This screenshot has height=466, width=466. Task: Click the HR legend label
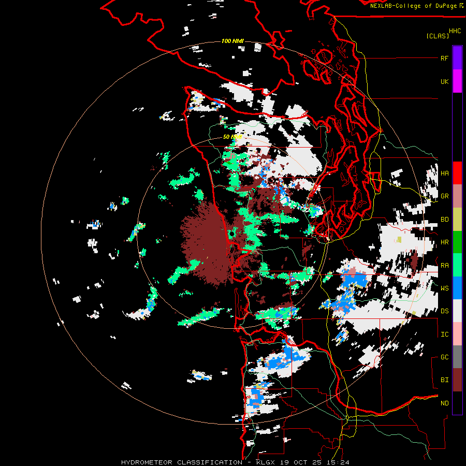click(444, 242)
